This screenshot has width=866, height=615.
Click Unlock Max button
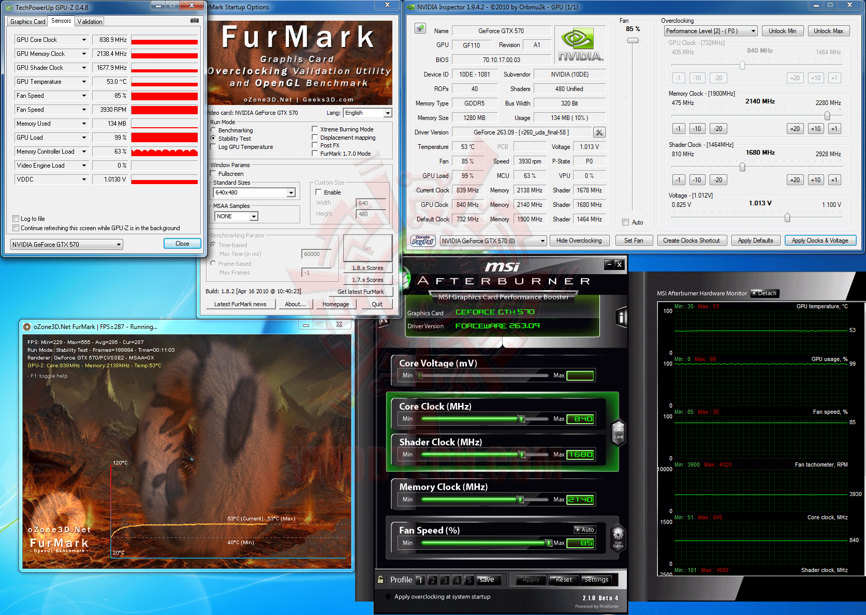coord(828,31)
